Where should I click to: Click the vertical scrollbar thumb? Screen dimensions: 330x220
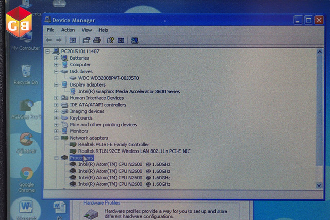coord(319,110)
